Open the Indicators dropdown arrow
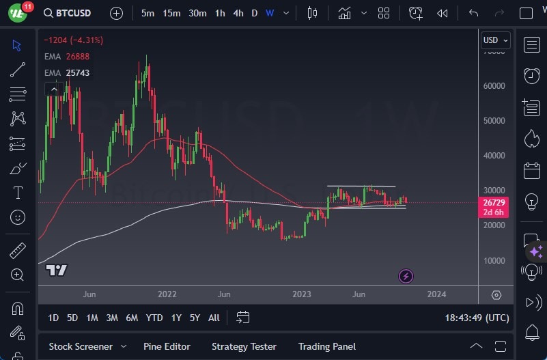 coord(363,13)
